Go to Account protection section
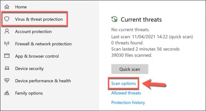This screenshot has width=206, height=111. click(x=33, y=32)
